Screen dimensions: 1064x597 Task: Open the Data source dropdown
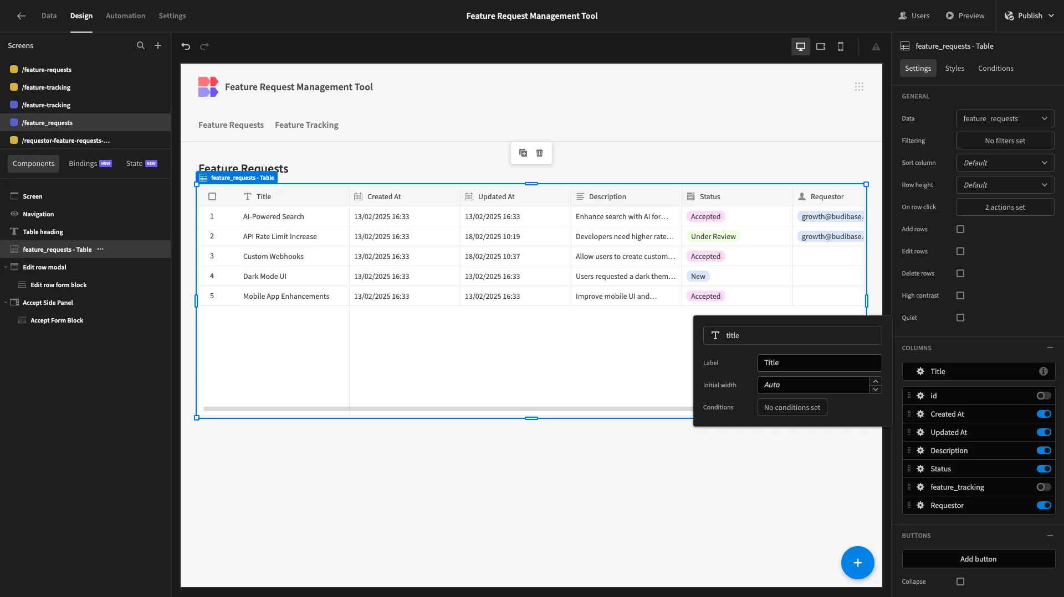coord(1005,118)
